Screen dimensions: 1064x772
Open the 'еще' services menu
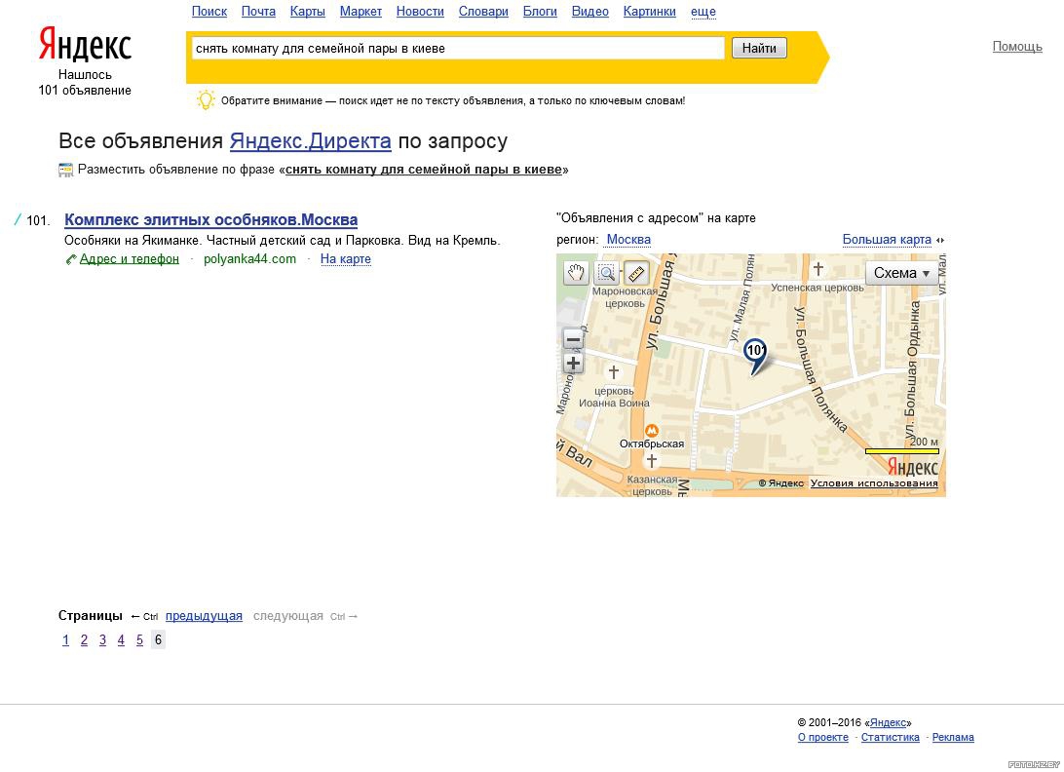(x=703, y=12)
